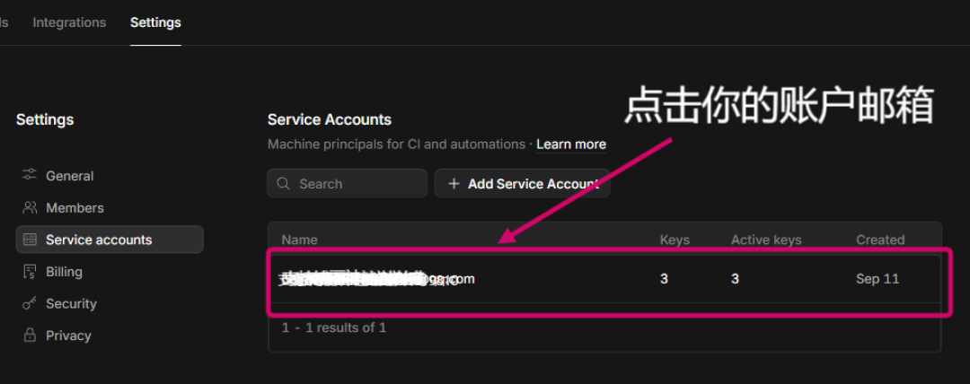Screen dimensions: 970x384
Task: Click the Privacy lock icon
Action: click(29, 336)
